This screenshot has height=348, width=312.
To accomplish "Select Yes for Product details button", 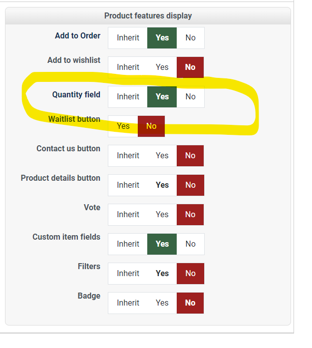I will (x=162, y=185).
